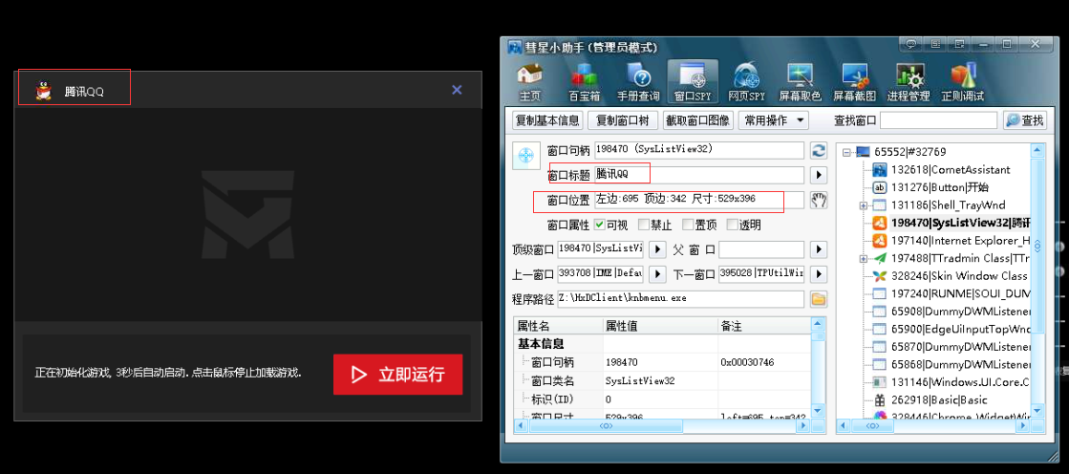Click the 查找 search button
Viewport: 1069px width, 474px height.
click(1025, 120)
